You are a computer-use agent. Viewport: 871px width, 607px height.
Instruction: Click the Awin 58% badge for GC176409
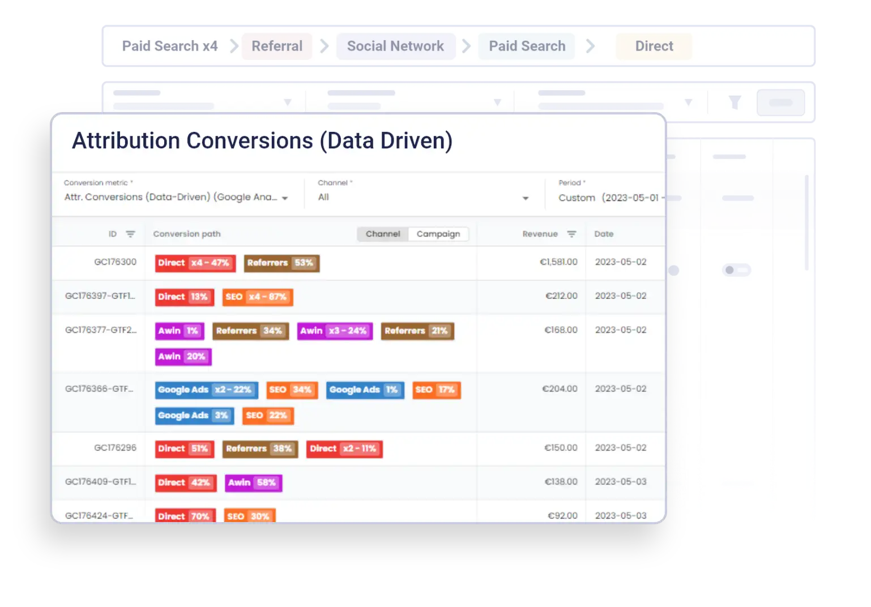click(253, 483)
